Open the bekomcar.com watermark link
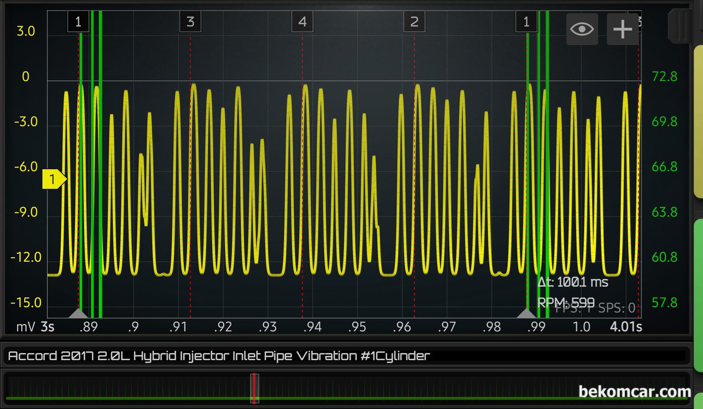 click(634, 391)
